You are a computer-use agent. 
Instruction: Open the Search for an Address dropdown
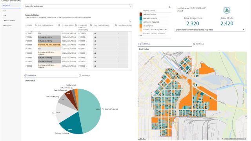pyautogui.click(x=78, y=6)
